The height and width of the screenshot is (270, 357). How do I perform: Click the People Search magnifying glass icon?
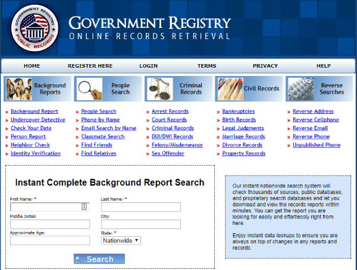point(88,89)
